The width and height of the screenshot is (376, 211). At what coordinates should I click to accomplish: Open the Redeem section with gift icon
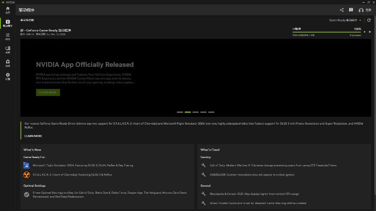[8, 63]
